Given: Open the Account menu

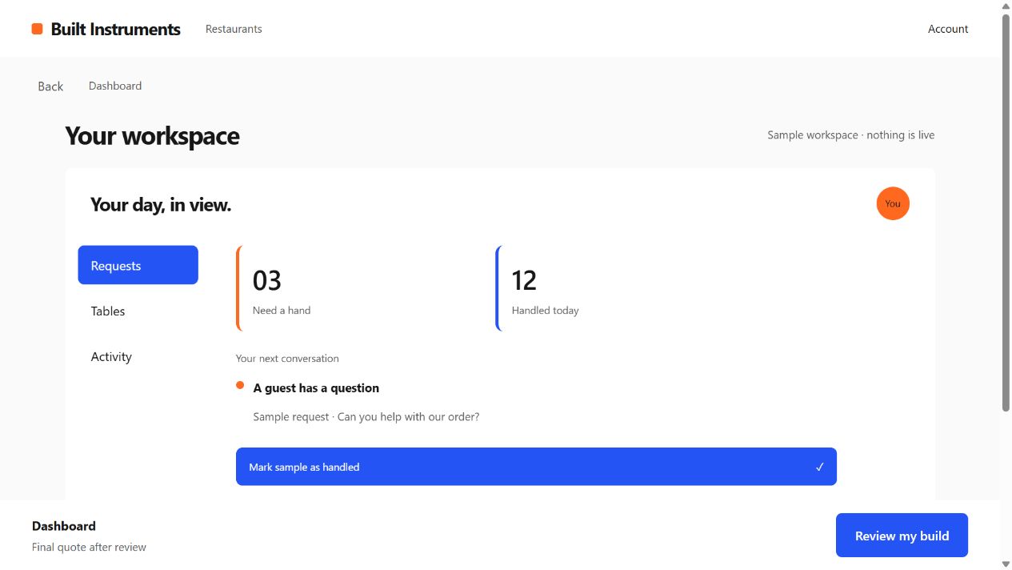Looking at the screenshot, I should point(948,29).
